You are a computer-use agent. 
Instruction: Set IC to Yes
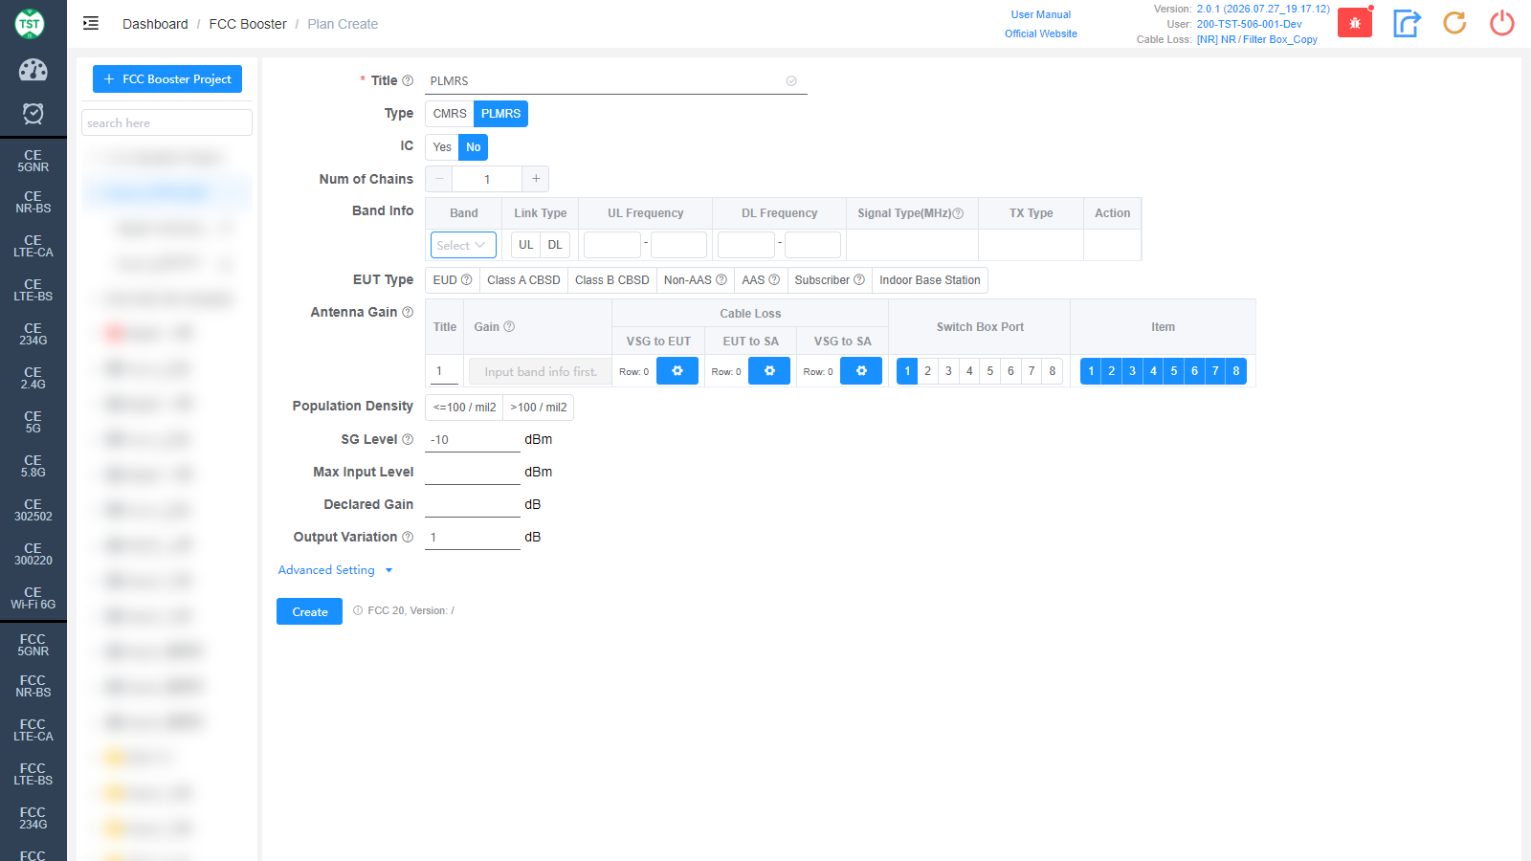click(442, 147)
